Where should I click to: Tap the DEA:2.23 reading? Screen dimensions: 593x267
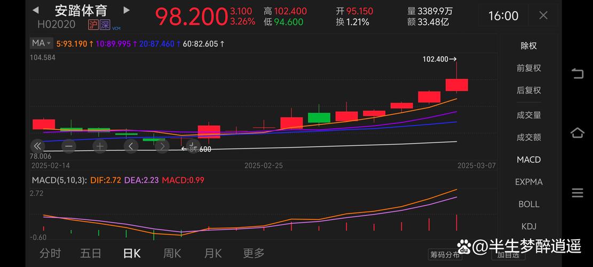pos(141,180)
